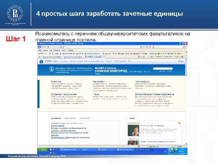Click the first quick launch icon on the taskbar
This screenshot has height=164, width=218.
tap(51, 149)
